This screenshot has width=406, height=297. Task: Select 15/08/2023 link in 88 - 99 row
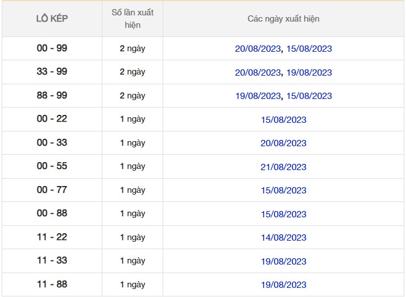pyautogui.click(x=309, y=96)
